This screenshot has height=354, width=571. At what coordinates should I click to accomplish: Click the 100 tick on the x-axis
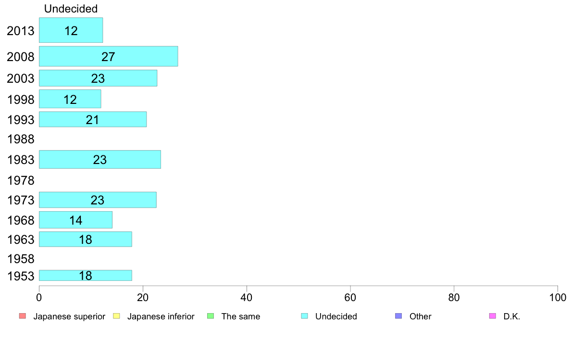[x=558, y=298]
